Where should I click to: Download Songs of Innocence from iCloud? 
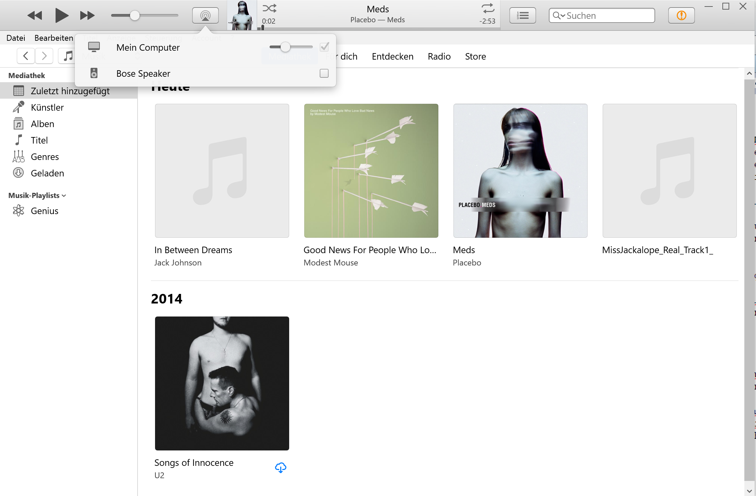click(281, 468)
